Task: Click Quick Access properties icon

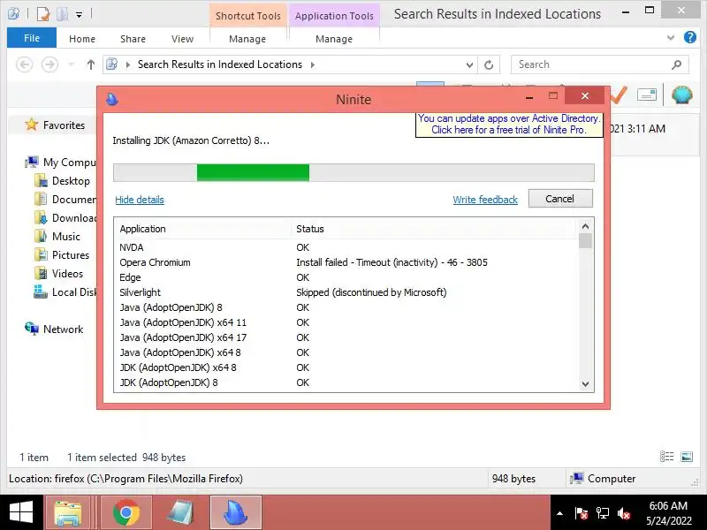Action: coord(42,14)
